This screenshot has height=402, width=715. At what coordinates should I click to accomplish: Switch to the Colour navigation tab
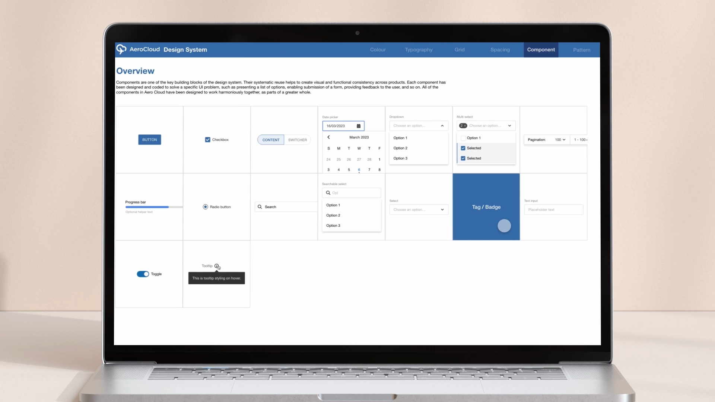378,49
